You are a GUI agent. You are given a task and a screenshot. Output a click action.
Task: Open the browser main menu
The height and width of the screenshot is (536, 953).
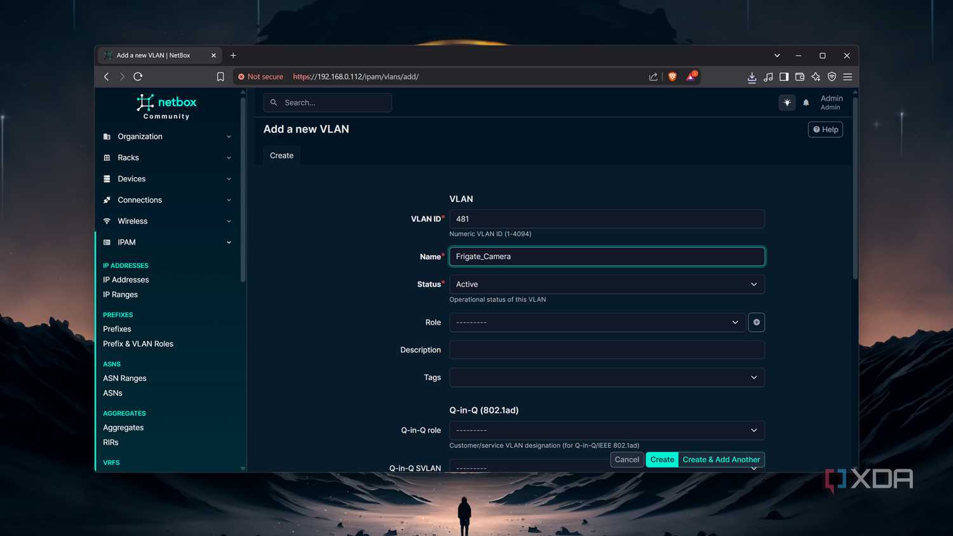[x=848, y=77]
